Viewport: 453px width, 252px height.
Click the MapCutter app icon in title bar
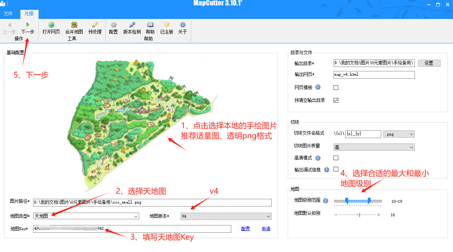(3, 4)
